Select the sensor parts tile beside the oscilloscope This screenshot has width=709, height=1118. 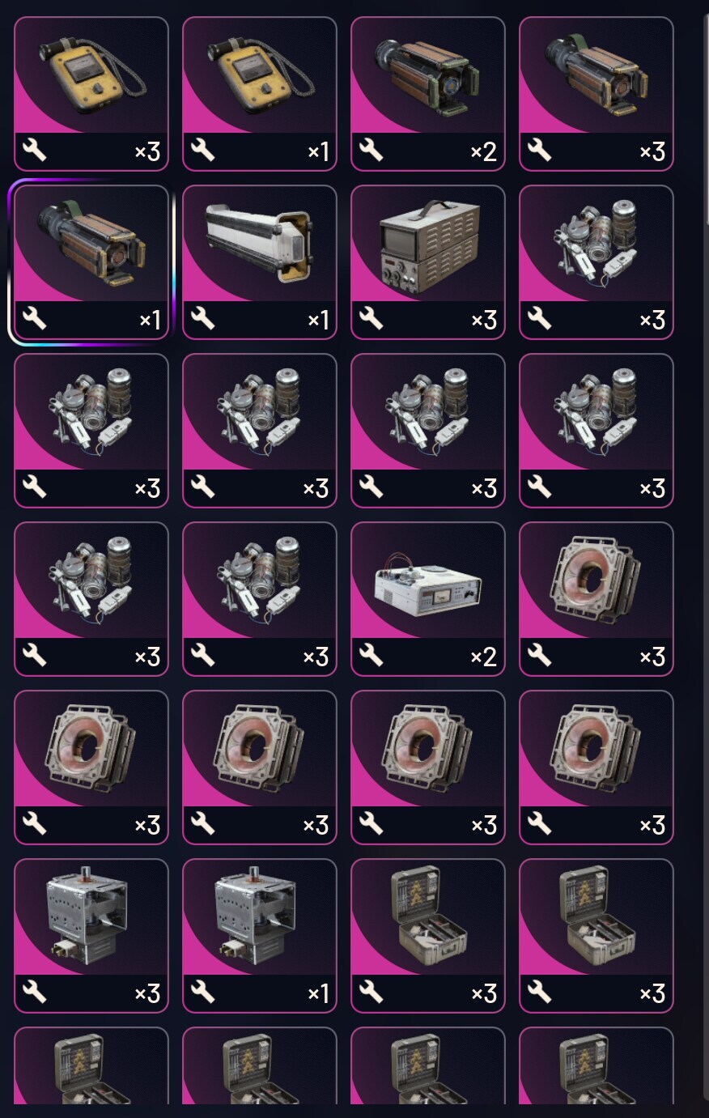(596, 262)
